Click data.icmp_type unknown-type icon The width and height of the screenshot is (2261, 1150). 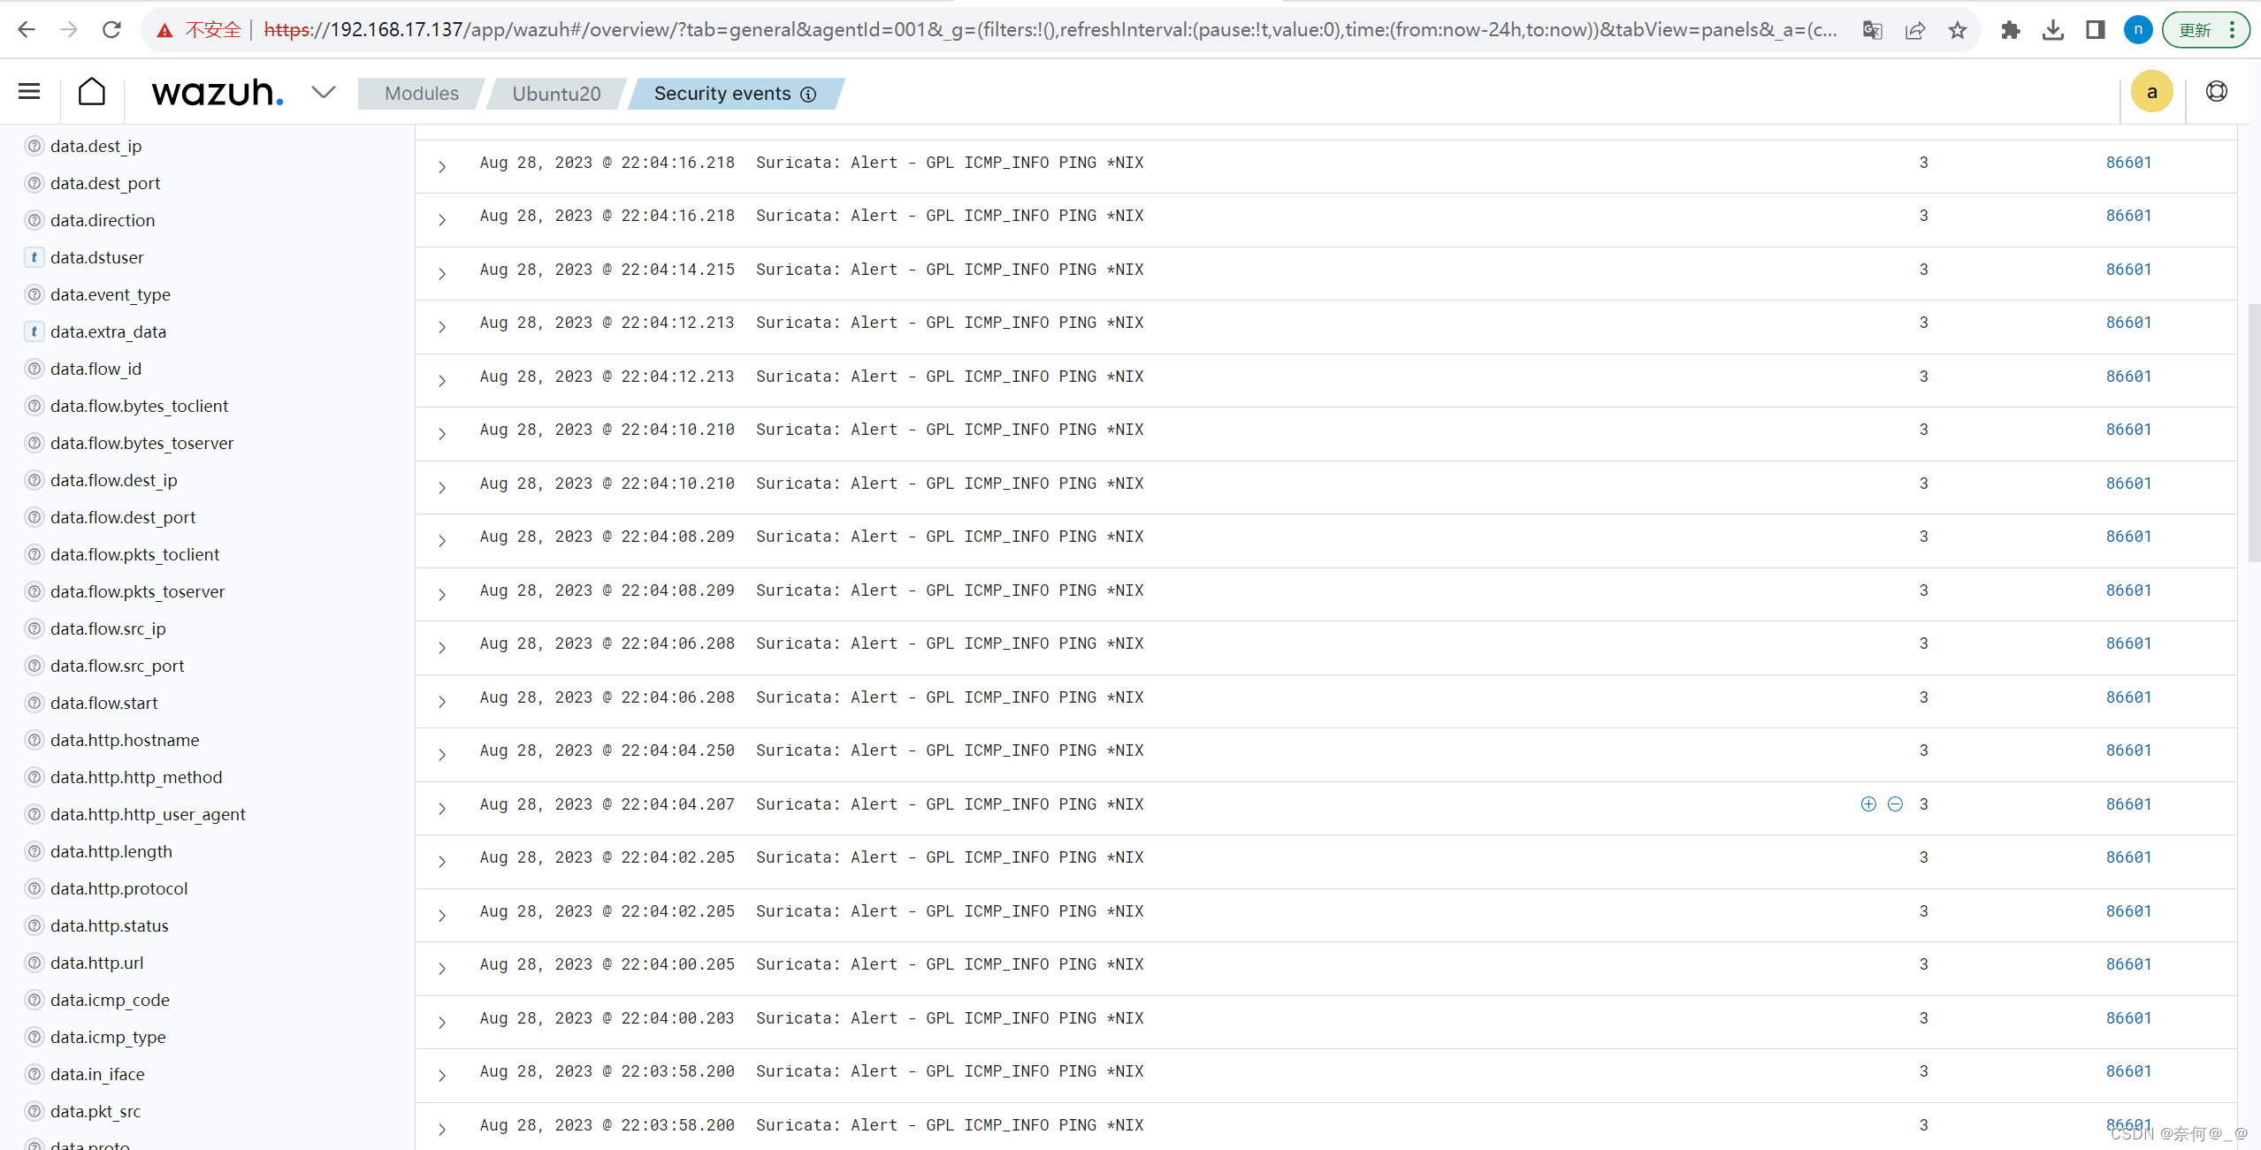[x=34, y=1037]
